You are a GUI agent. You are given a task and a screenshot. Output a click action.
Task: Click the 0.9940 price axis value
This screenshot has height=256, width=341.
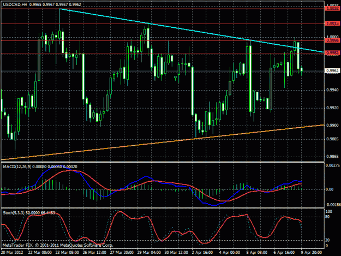(332, 90)
